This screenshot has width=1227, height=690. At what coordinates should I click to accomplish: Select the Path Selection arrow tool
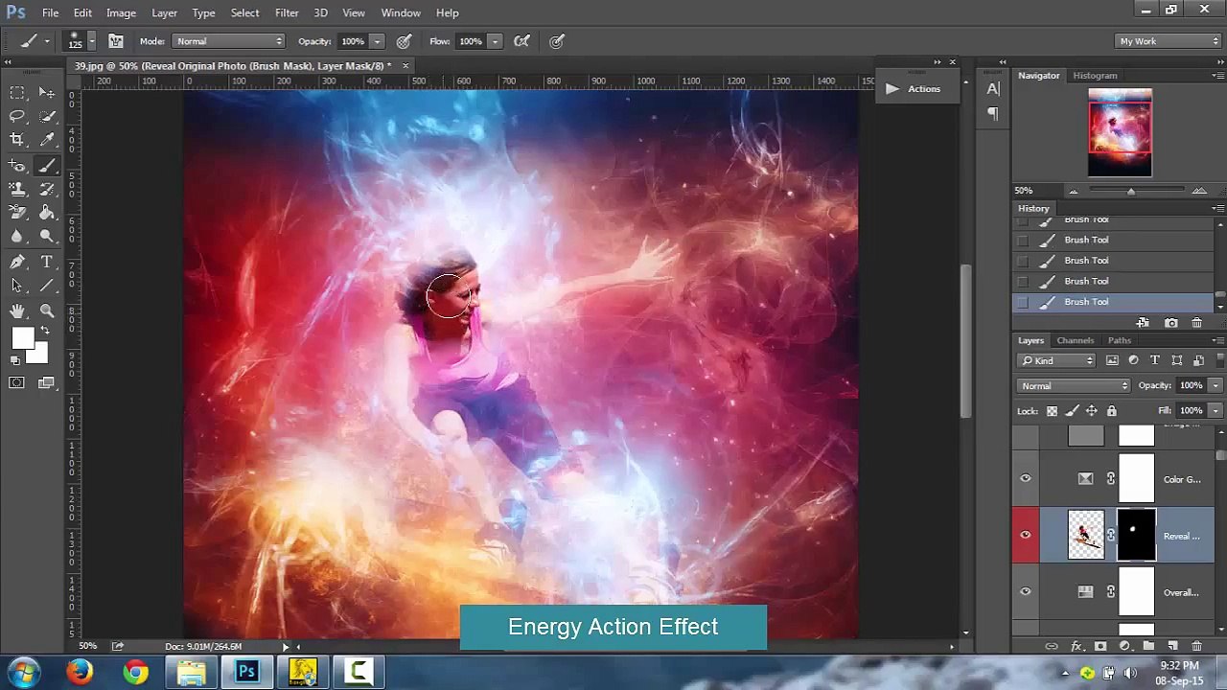[17, 285]
